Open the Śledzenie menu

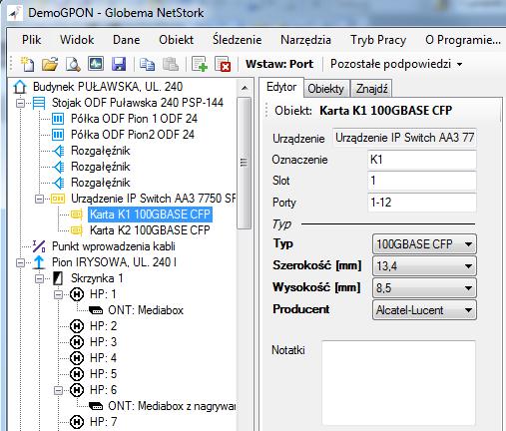238,40
